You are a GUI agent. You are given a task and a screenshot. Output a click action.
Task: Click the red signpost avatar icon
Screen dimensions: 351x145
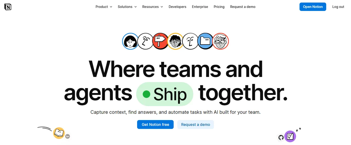coord(160,41)
